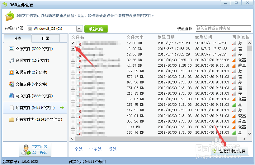Click the horizontal scrollbar left arrow
This screenshot has height=165, width=255.
72,139
